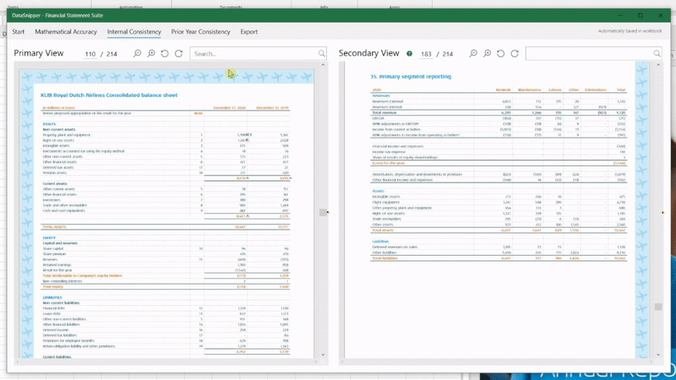This screenshot has height=380, width=676.
Task: Zoom out in the Primary View
Action: click(137, 54)
